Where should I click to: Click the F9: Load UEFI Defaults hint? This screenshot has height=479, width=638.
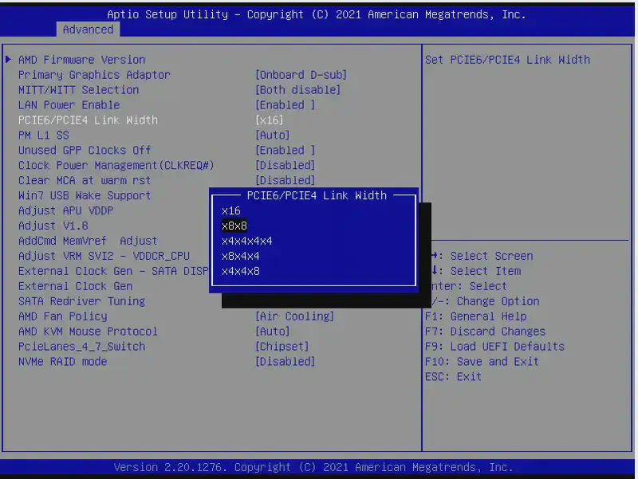pos(494,347)
